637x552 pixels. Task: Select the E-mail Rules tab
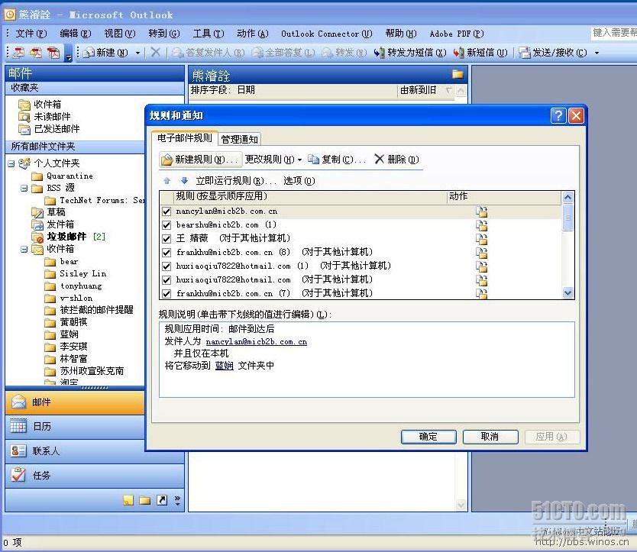pos(185,138)
